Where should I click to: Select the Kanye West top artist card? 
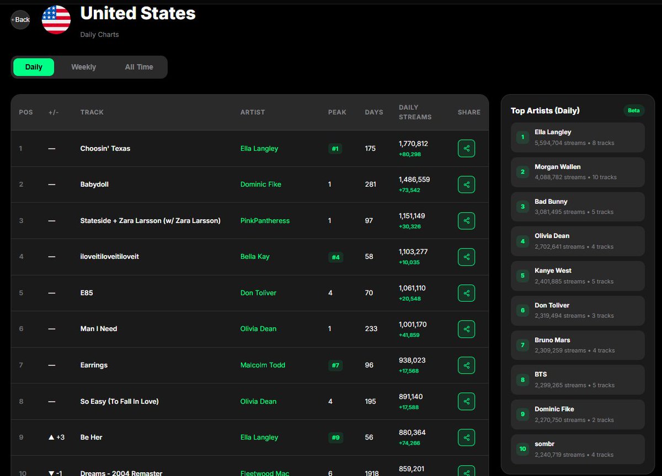point(578,276)
